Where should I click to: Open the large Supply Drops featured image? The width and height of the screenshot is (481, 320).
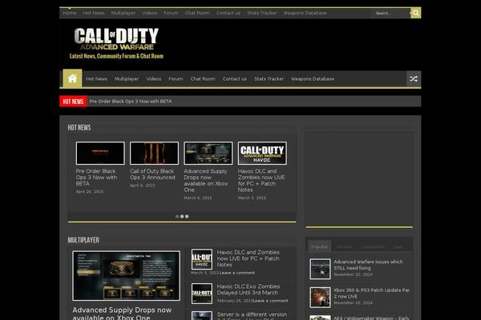tap(127, 275)
